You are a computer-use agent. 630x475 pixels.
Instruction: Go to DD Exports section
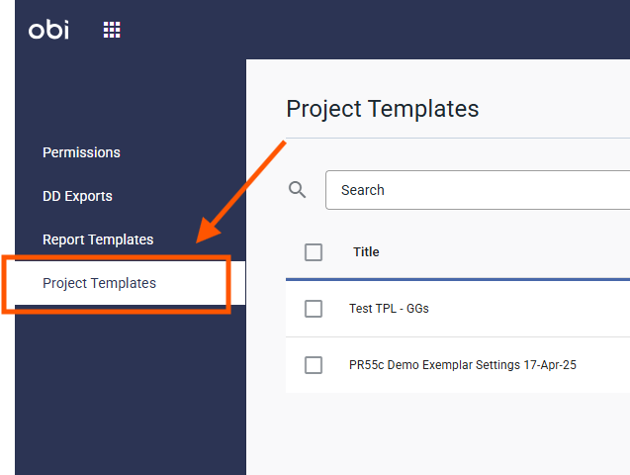coord(77,196)
